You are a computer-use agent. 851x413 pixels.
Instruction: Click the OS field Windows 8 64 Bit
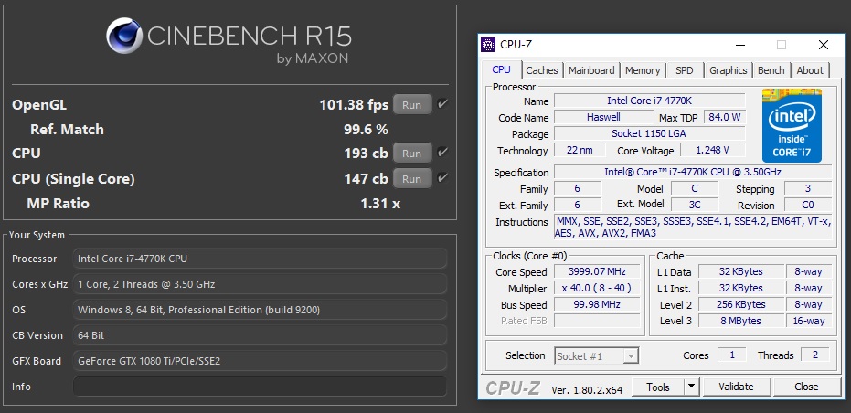pyautogui.click(x=260, y=310)
